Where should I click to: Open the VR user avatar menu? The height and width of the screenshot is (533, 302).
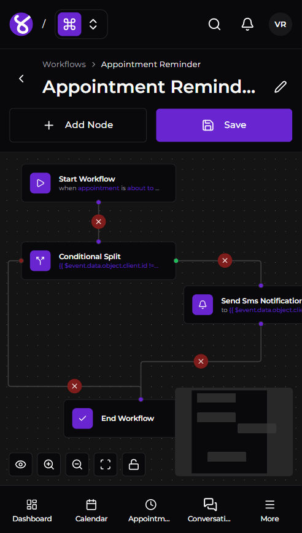coord(281,24)
